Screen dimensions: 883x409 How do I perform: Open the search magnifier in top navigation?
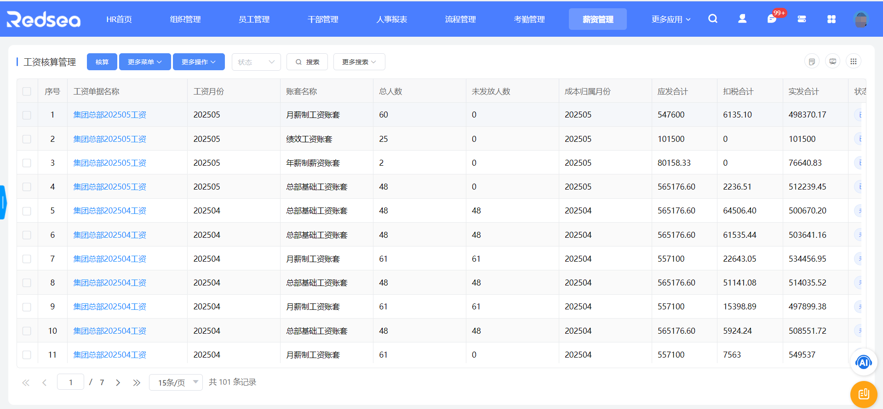713,19
